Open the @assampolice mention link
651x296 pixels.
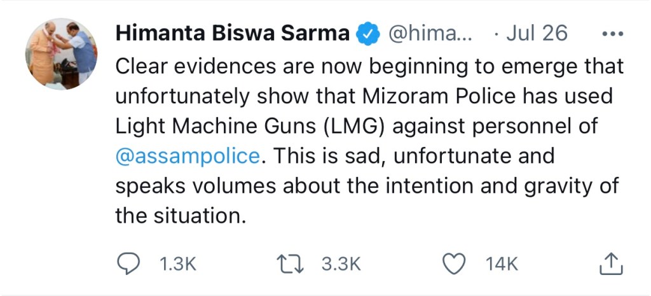[x=186, y=155]
